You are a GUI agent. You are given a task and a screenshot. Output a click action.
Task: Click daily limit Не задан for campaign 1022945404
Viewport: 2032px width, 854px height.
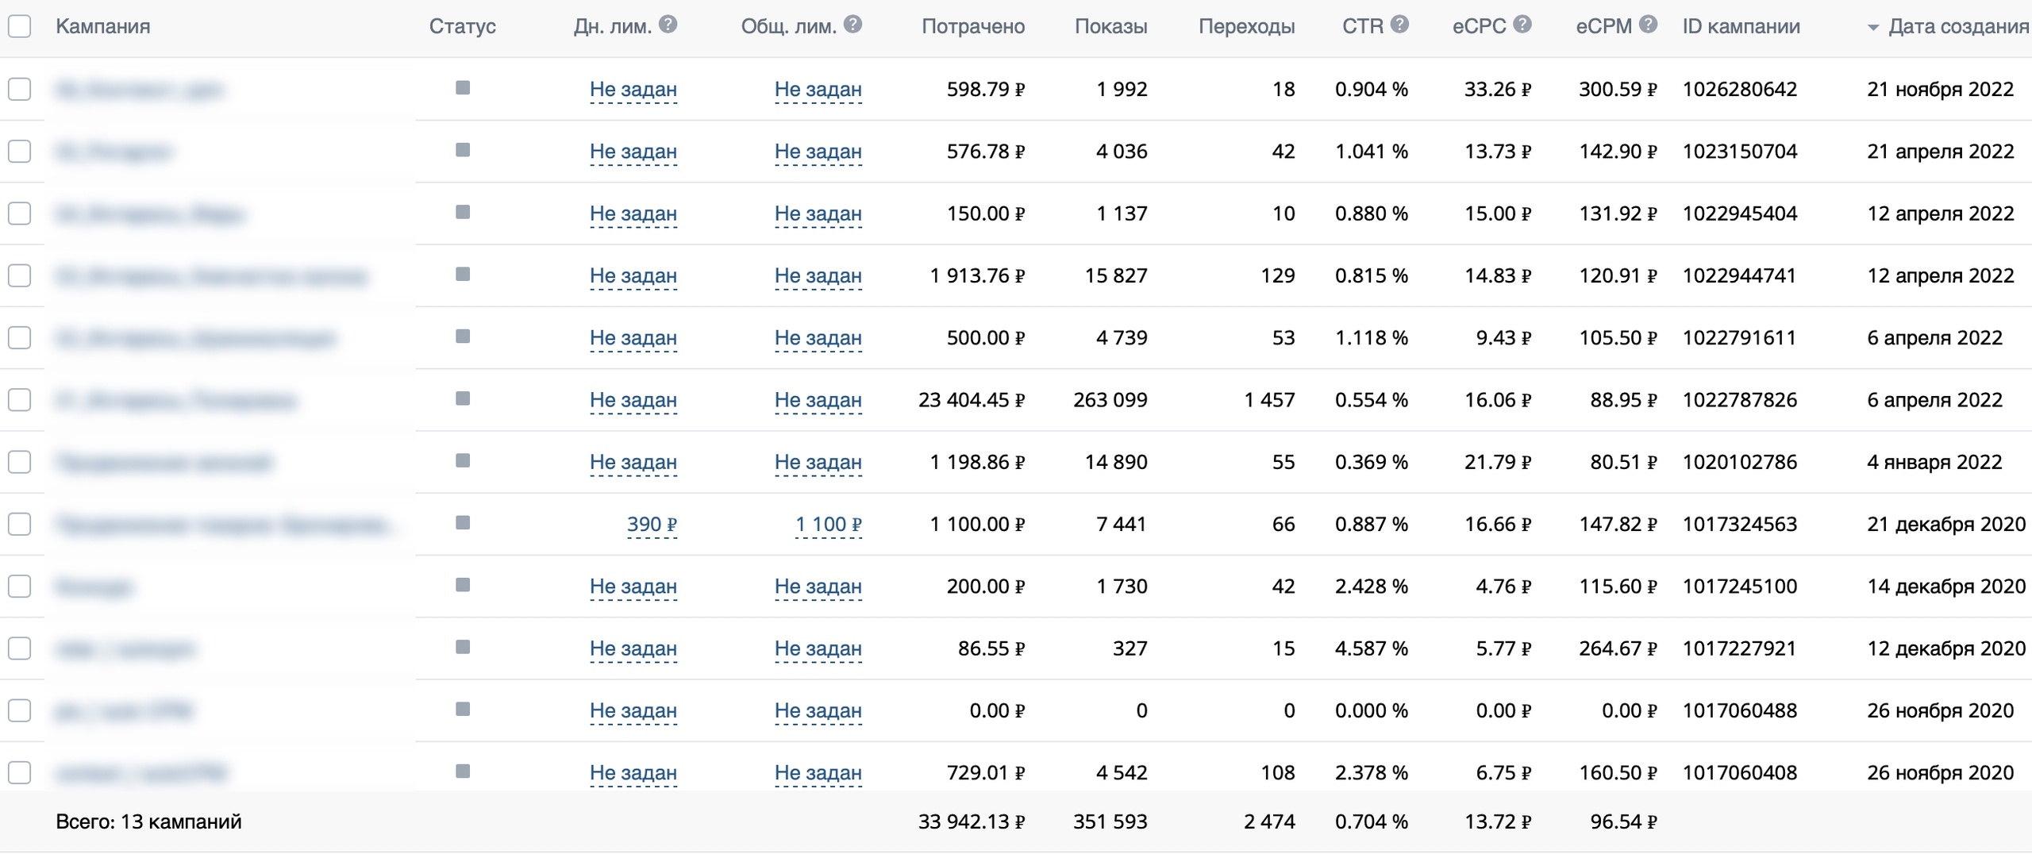tap(633, 213)
